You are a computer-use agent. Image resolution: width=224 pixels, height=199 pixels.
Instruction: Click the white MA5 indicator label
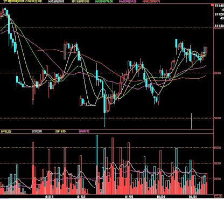(x=57, y=2)
